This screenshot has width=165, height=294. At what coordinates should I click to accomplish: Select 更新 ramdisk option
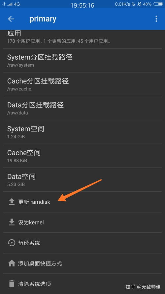pyautogui.click(x=82, y=202)
